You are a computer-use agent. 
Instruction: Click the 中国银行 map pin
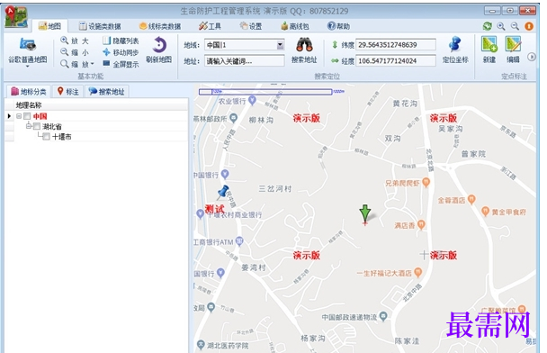tap(225, 174)
